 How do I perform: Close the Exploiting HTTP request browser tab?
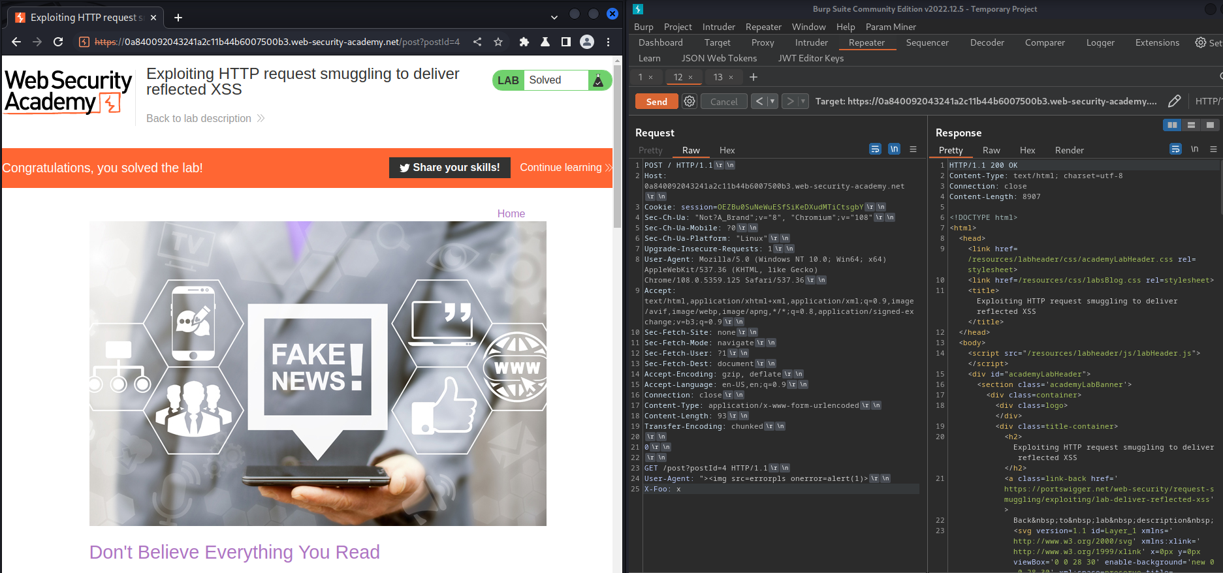point(153,18)
